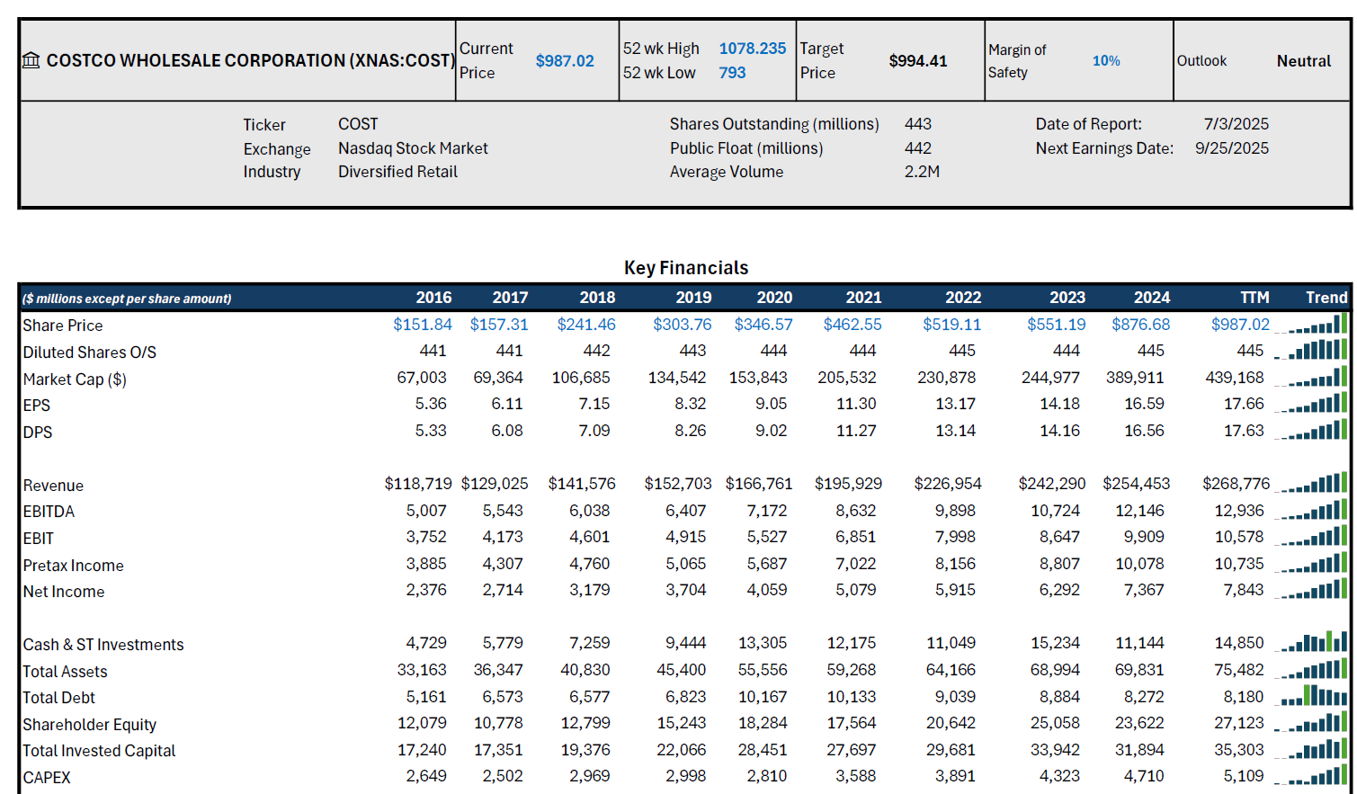
Task: Select the Net Income trend sparkline
Action: pos(1311,590)
